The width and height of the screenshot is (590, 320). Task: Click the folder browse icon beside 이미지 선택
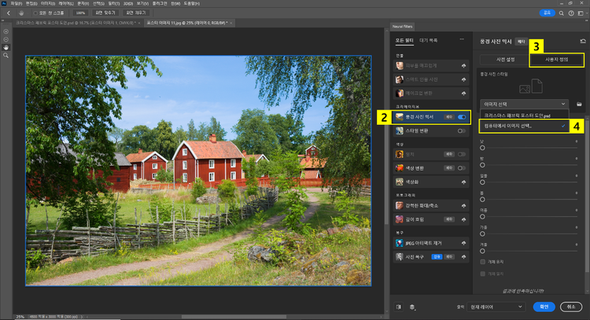point(579,104)
